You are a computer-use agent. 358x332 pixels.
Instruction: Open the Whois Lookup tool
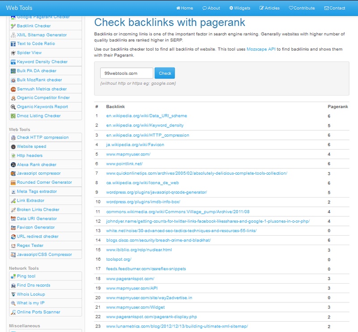pyautogui.click(x=32, y=294)
